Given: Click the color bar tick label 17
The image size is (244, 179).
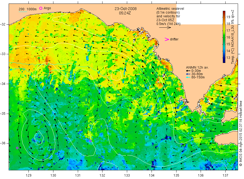Looking at the screenshot, I should click(x=228, y=30).
